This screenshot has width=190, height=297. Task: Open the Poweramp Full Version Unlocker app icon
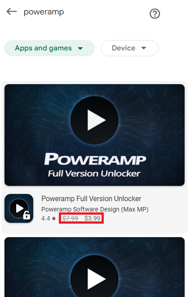coord(19,208)
